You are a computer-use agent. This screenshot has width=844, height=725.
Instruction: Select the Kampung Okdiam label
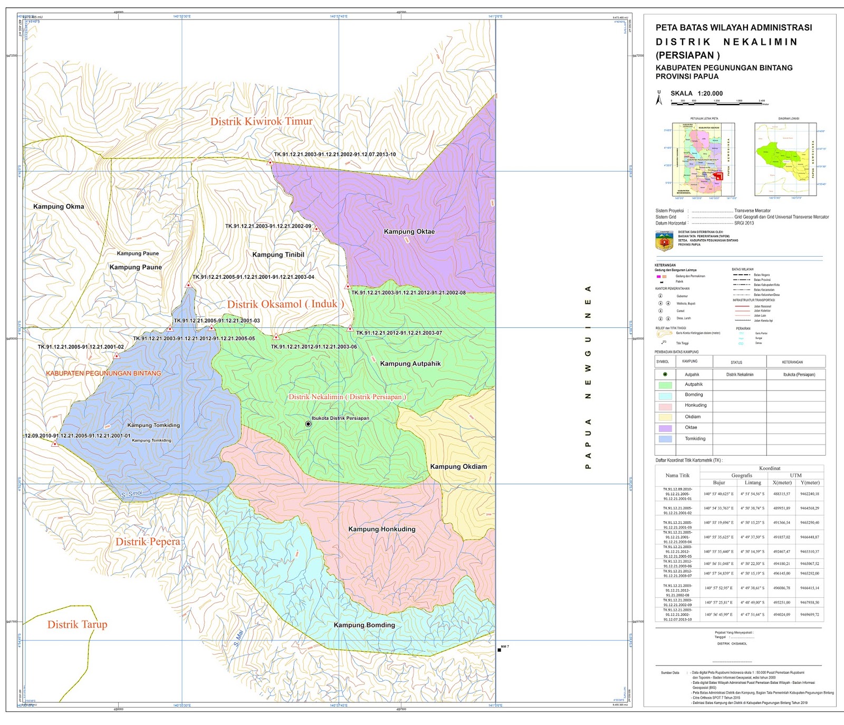(x=458, y=466)
